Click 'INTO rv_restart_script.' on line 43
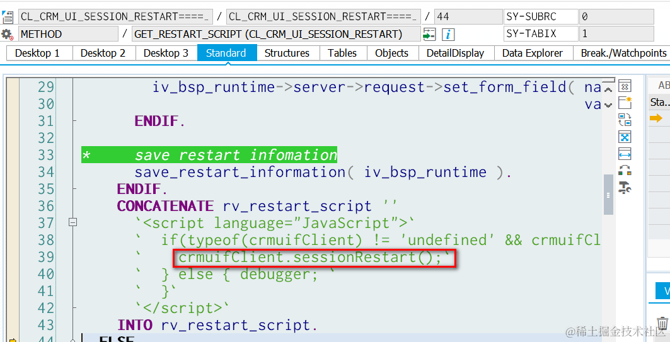Screen dimensions: 670x342 (217, 325)
